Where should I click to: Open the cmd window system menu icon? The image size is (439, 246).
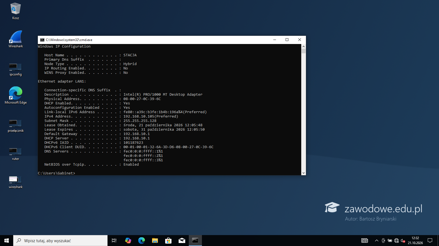click(x=42, y=40)
